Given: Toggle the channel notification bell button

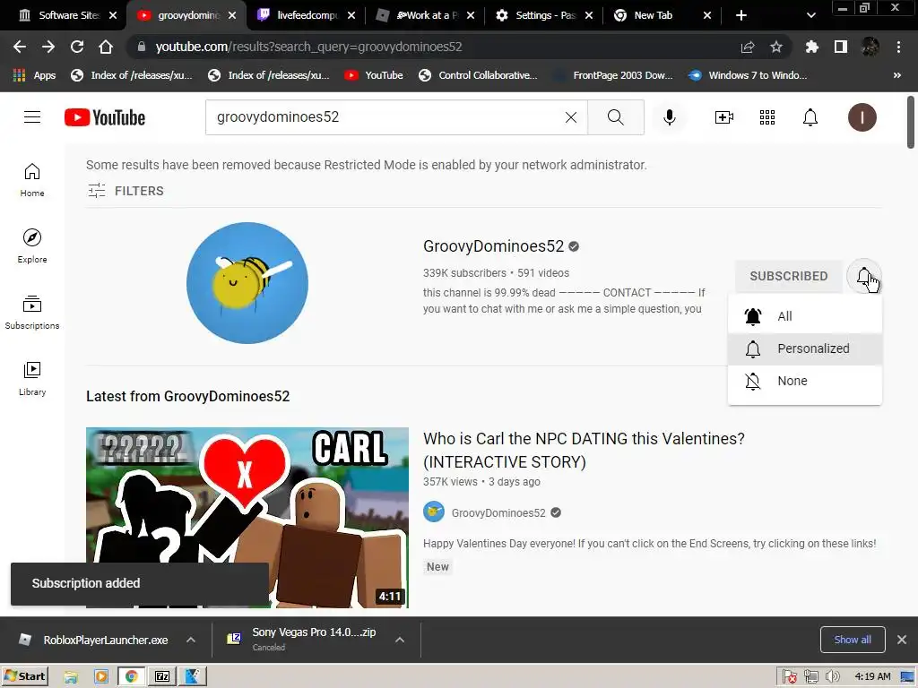Looking at the screenshot, I should tap(863, 276).
